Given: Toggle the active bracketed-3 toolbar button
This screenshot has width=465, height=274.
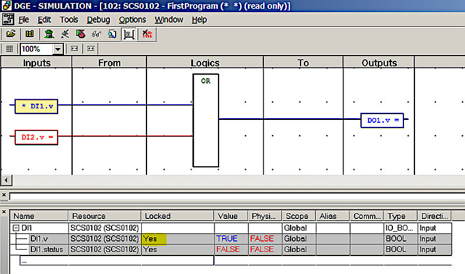Looking at the screenshot, I should (x=129, y=34).
